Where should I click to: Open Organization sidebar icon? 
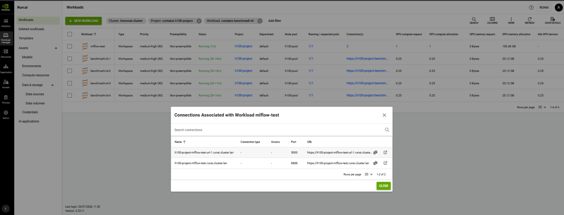[6, 68]
